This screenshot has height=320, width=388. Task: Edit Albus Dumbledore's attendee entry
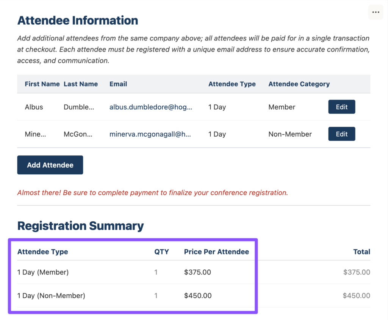pyautogui.click(x=341, y=107)
